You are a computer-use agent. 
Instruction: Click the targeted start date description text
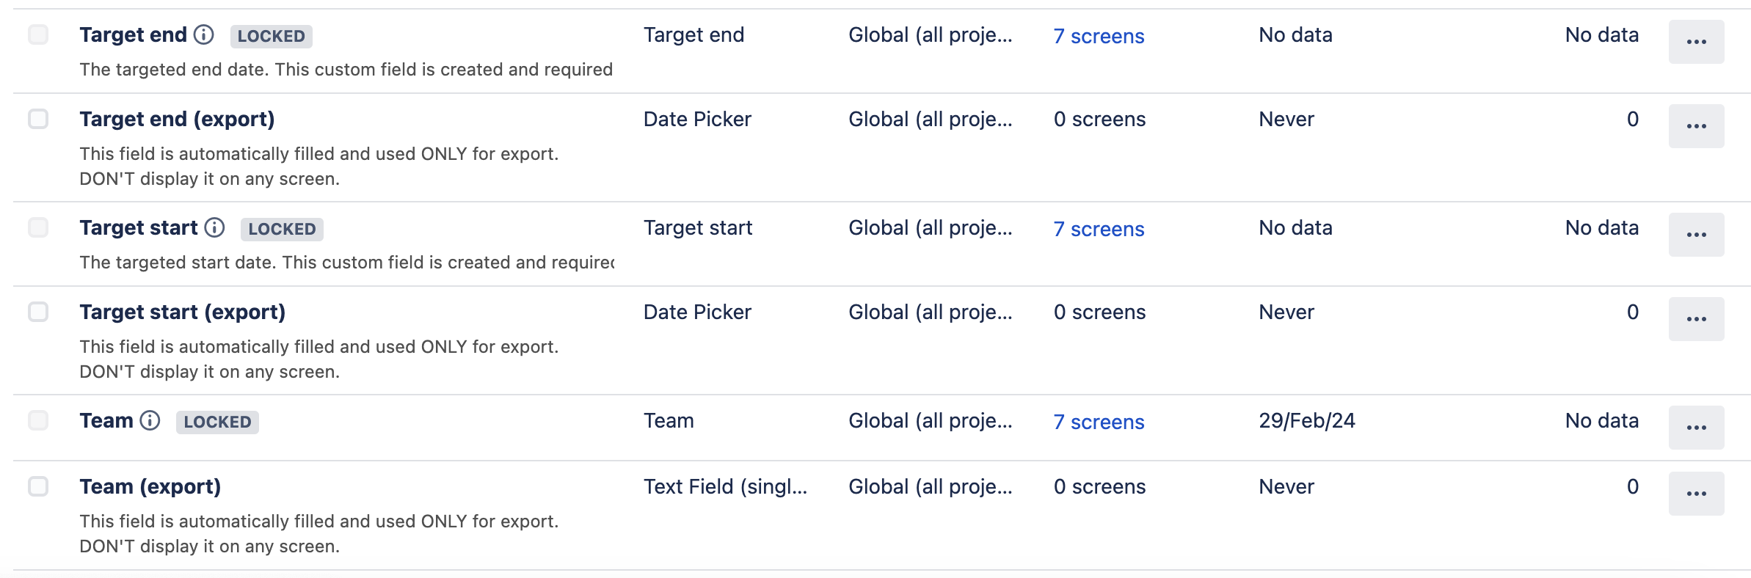coord(346,263)
